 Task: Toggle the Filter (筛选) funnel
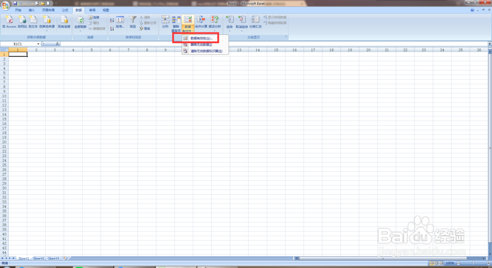tap(133, 22)
